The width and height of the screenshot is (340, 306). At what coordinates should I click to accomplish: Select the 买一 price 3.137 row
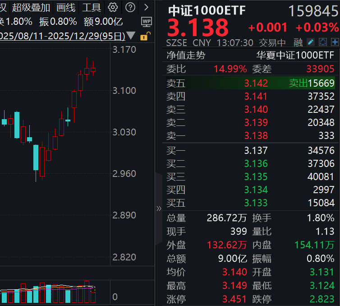point(250,150)
